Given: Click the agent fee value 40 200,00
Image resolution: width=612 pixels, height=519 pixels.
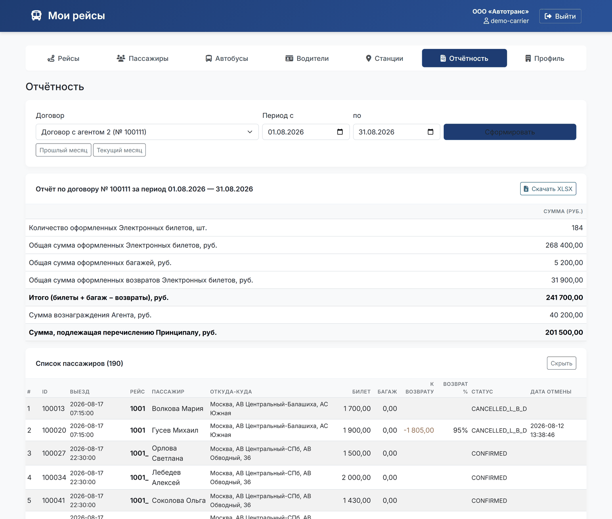Looking at the screenshot, I should click(x=566, y=315).
